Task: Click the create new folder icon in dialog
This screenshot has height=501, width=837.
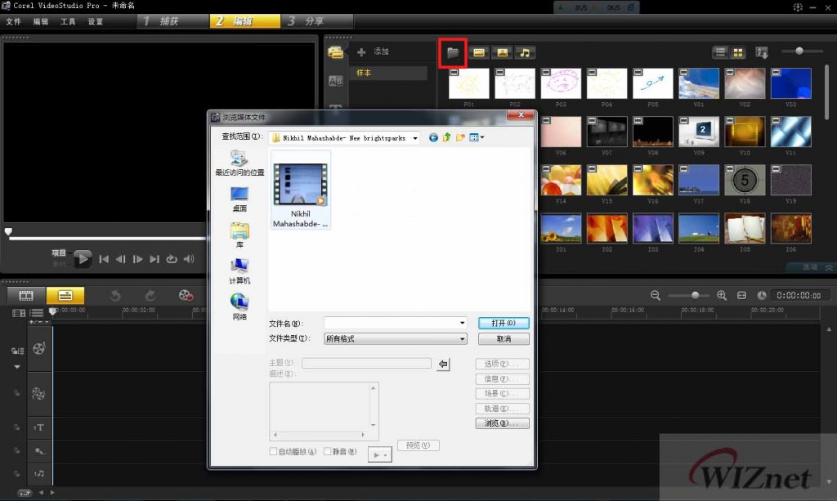Action: [x=460, y=137]
